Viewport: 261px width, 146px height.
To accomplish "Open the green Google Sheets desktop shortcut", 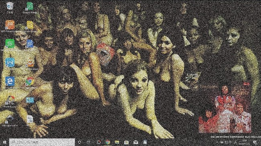I will coord(30,6).
